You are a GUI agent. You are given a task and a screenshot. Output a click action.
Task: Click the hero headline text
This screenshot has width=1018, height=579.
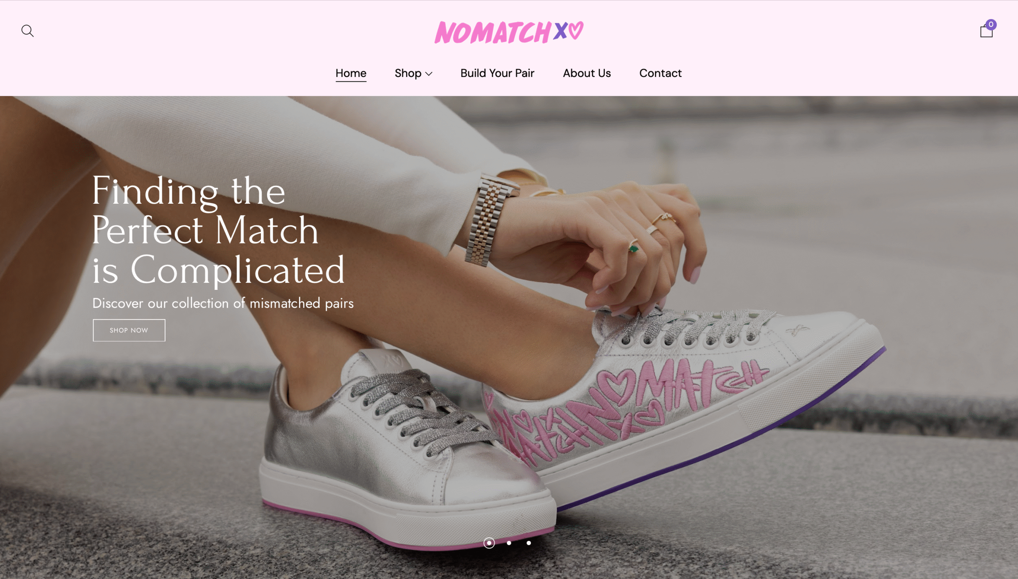pyautogui.click(x=218, y=230)
